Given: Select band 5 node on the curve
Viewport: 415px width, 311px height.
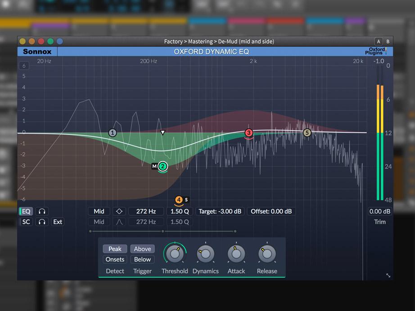Looking at the screenshot, I should click(x=307, y=133).
